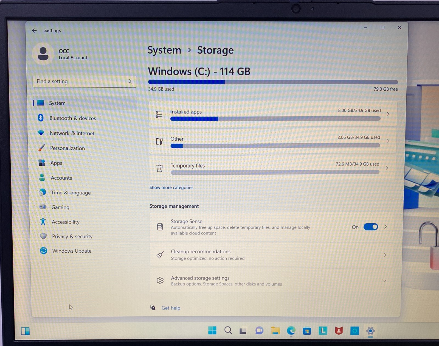Open Cleanup recommendations via its chevron
439x346 pixels.
point(385,255)
